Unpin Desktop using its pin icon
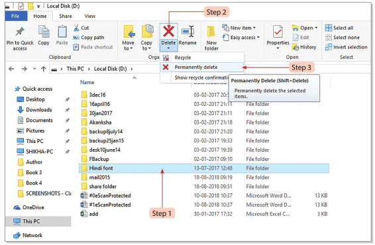 tap(68, 99)
